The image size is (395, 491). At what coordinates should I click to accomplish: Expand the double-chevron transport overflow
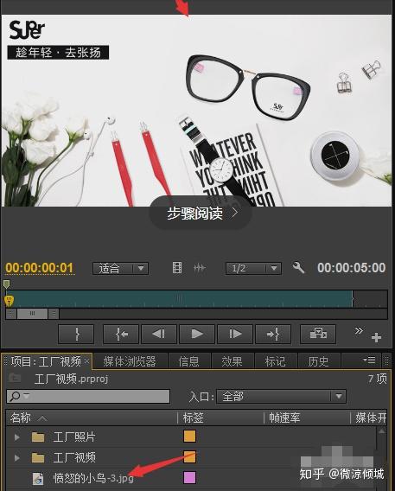[x=359, y=331]
